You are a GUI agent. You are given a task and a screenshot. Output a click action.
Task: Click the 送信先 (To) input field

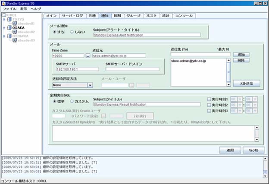tap(200, 55)
